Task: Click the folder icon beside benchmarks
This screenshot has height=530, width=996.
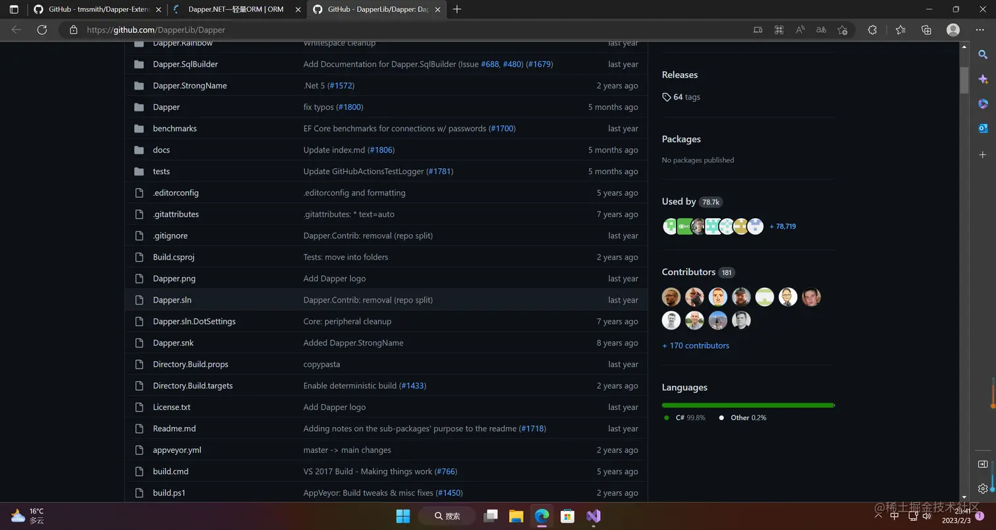Action: click(x=139, y=129)
